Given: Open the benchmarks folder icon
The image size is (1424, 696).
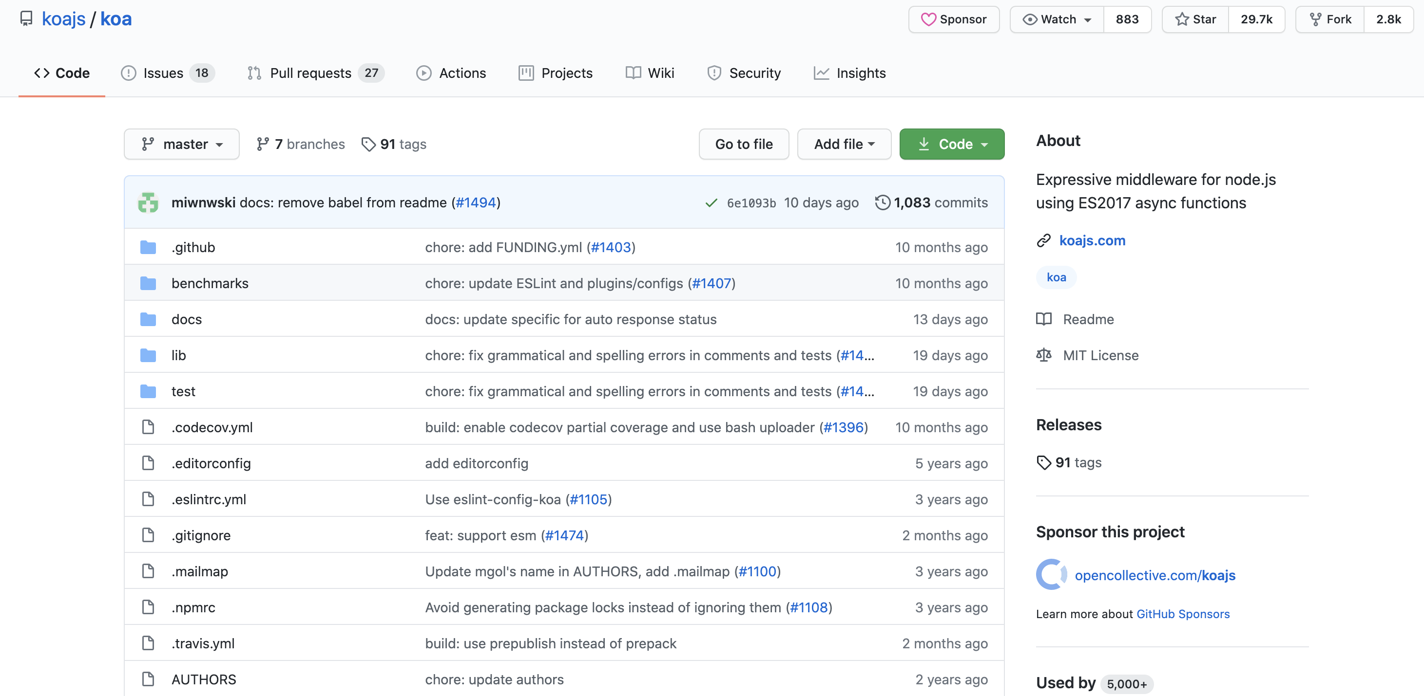Looking at the screenshot, I should point(148,283).
